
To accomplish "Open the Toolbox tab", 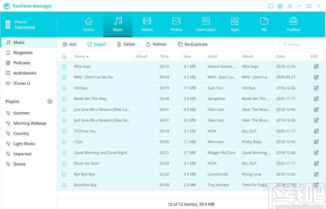I will coord(293,25).
